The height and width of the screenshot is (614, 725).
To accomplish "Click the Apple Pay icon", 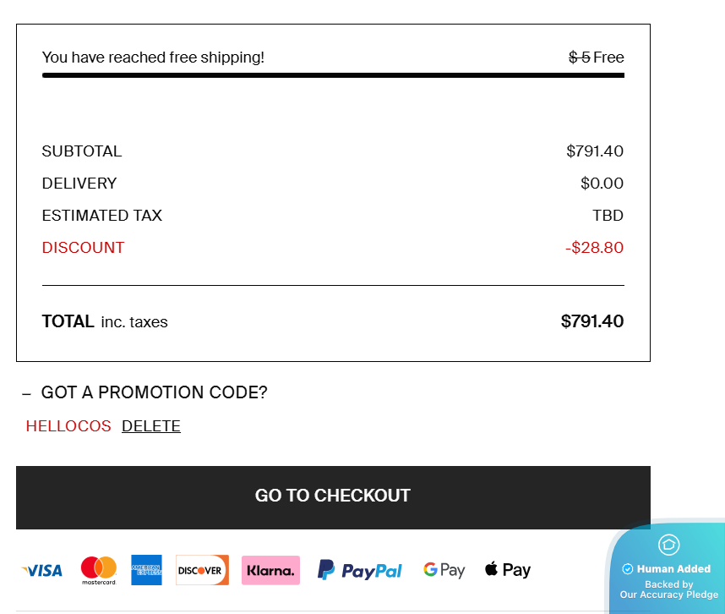I will click(x=508, y=570).
